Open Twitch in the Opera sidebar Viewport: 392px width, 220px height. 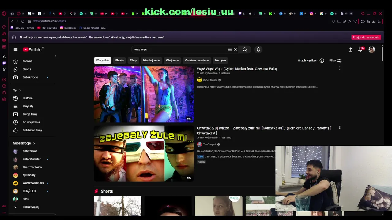click(4, 63)
